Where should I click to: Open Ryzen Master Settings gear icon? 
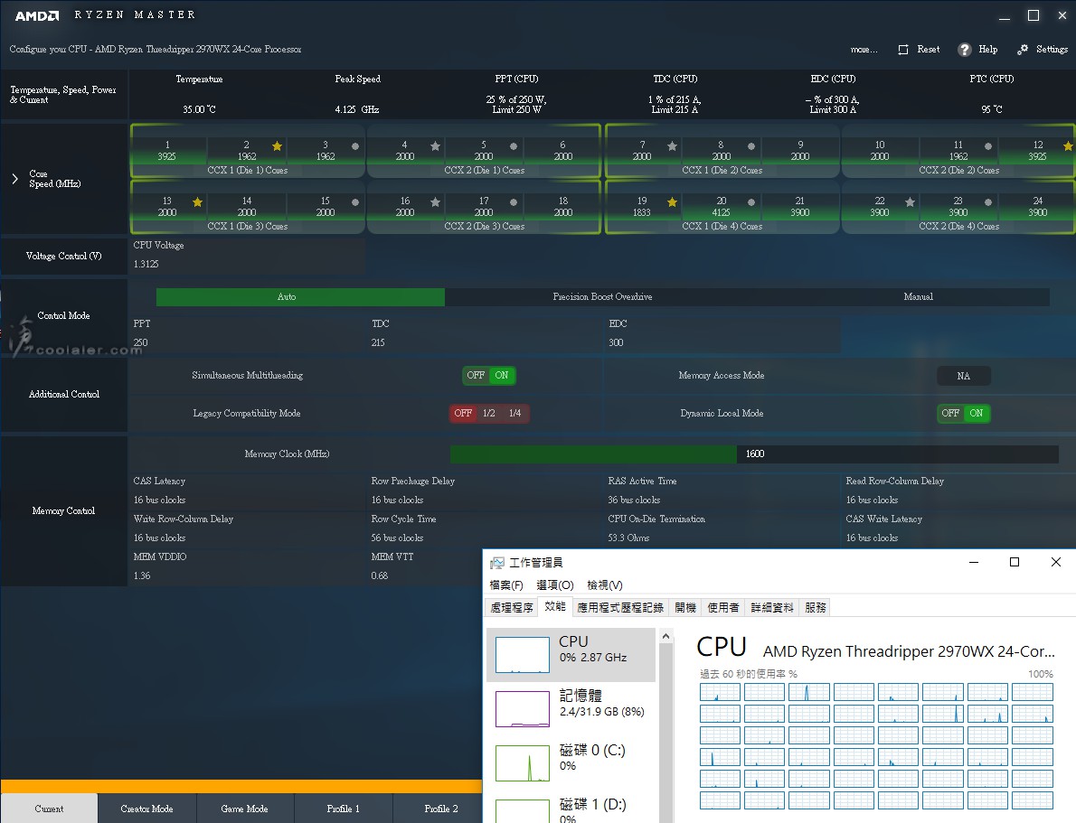pos(1023,50)
